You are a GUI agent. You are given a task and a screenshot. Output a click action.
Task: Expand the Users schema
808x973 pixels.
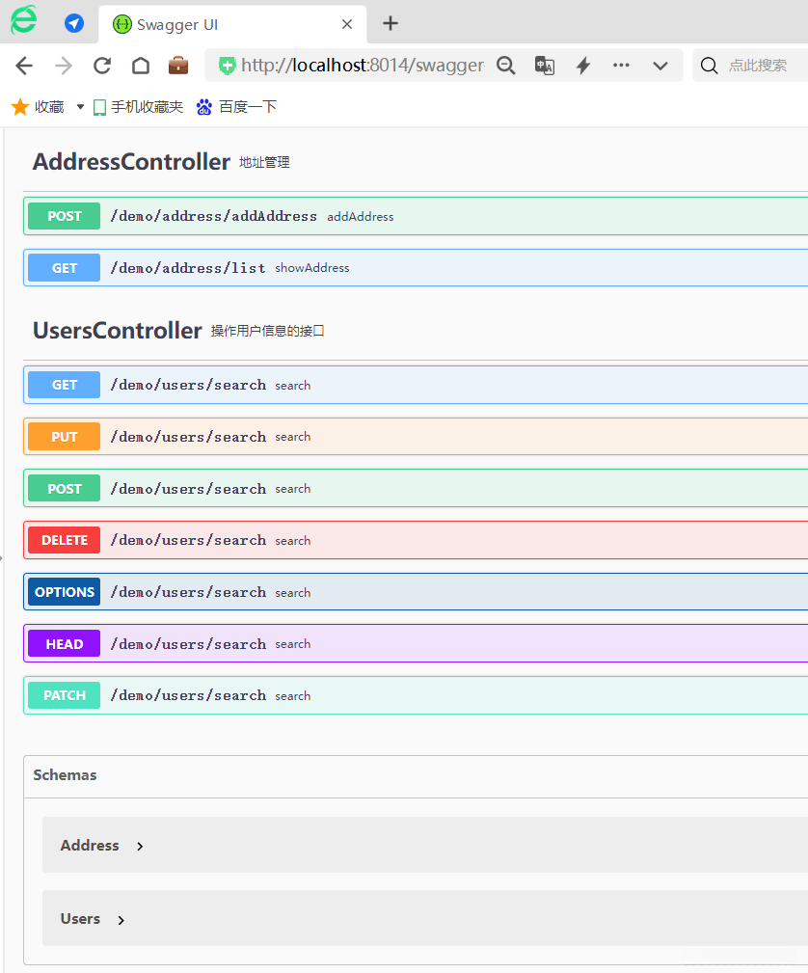[121, 920]
